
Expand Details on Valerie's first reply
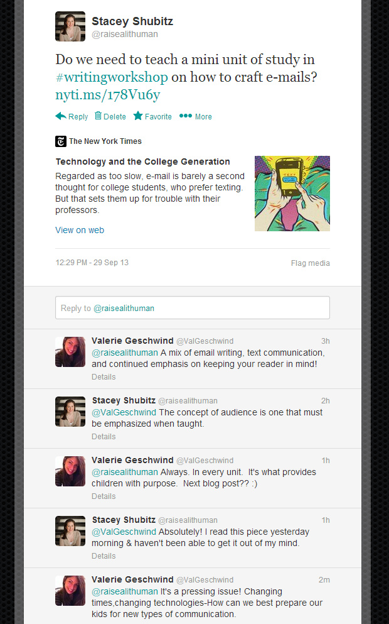(104, 377)
